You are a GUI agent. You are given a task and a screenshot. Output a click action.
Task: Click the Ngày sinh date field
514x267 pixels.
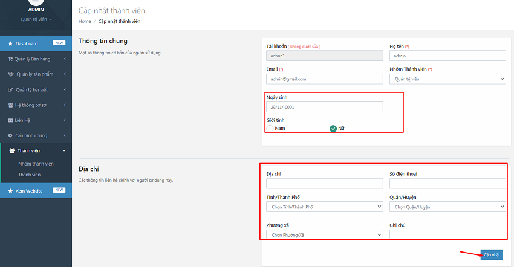click(324, 107)
